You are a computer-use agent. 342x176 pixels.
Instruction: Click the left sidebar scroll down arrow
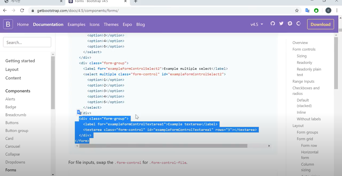pyautogui.click(x=53, y=174)
